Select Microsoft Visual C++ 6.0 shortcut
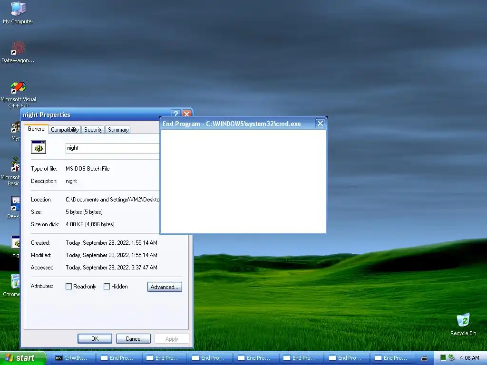 [x=18, y=94]
